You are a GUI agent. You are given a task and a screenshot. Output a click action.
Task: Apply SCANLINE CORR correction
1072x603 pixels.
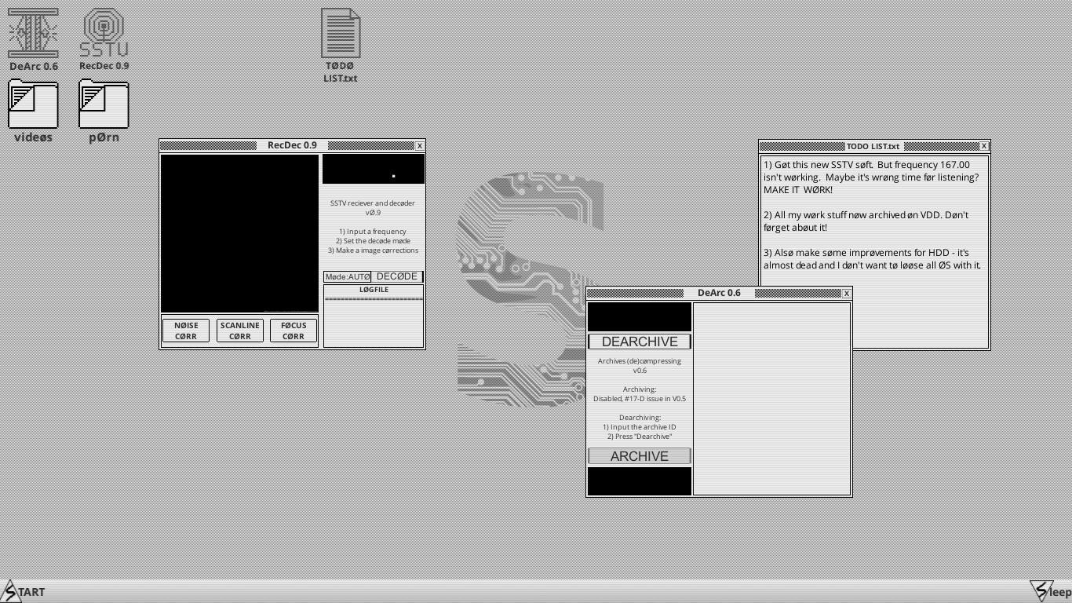click(240, 331)
